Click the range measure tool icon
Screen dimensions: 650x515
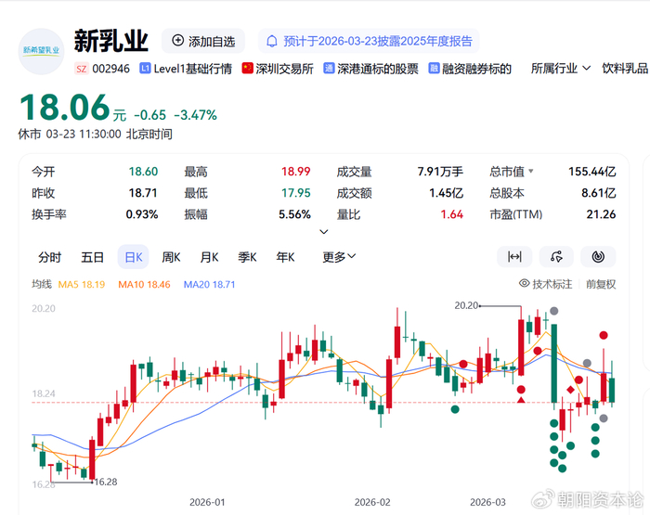(514, 257)
